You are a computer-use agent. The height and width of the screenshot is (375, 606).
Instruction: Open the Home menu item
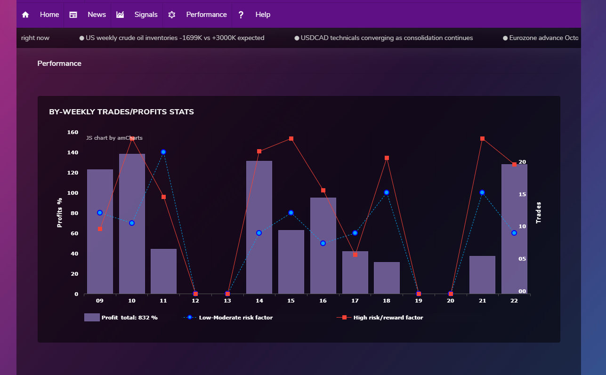click(49, 15)
